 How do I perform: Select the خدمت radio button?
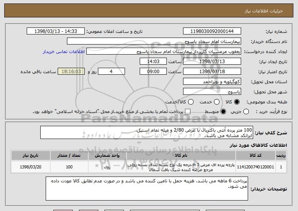[x=217, y=102]
